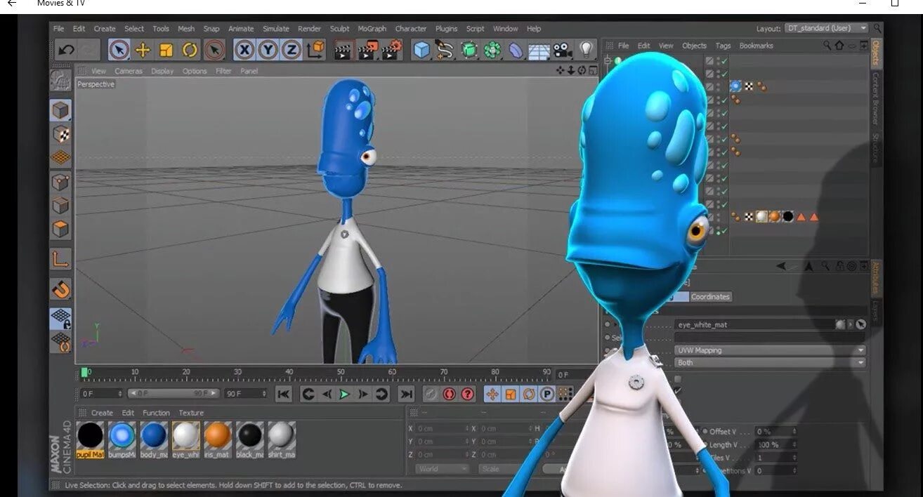
Task: Toggle the Enable Axis L-shaped icon
Action: coord(61,259)
